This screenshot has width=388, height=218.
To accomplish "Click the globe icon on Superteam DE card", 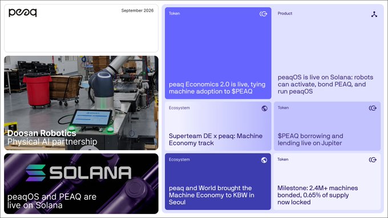I will 264,108.
